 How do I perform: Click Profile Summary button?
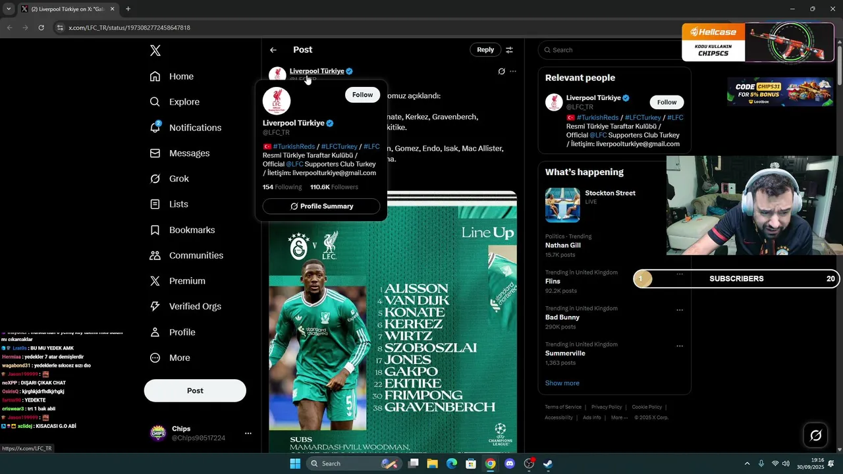[x=321, y=206]
